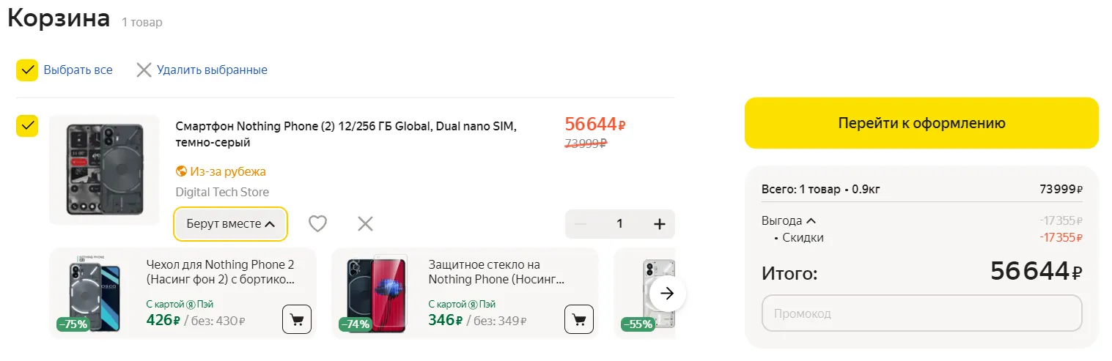Decrease quantity with minus button
This screenshot has width=1112, height=361.
point(581,224)
